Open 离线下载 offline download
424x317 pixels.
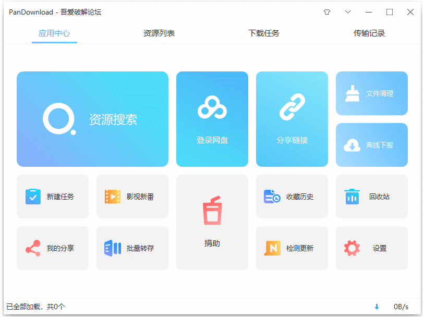pos(371,145)
